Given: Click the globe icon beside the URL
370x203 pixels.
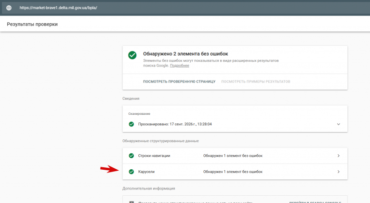Looking at the screenshot, I should (9, 8).
